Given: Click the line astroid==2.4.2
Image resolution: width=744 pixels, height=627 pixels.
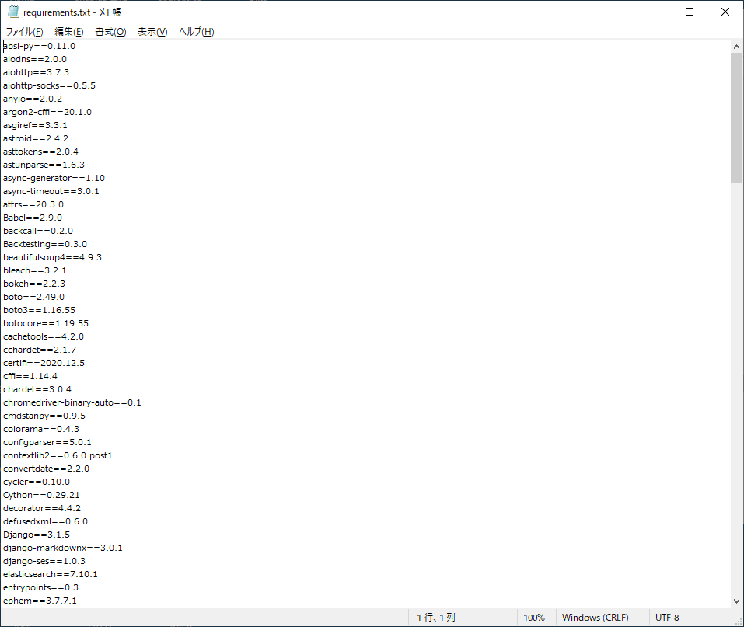Looking at the screenshot, I should (36, 138).
